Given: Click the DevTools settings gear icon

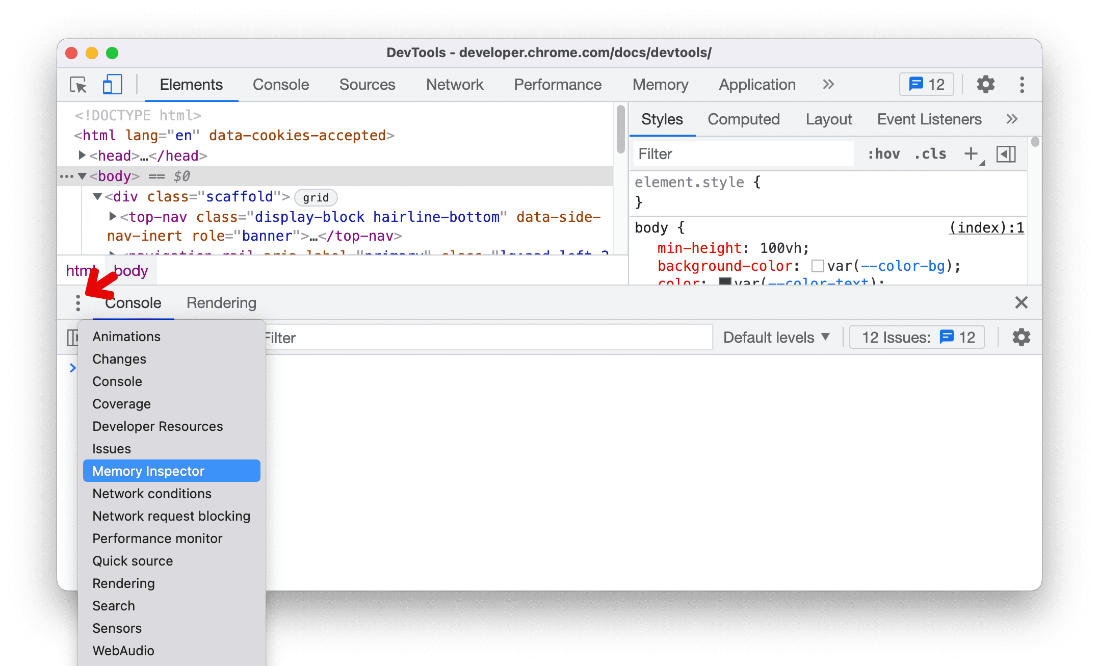Looking at the screenshot, I should tap(985, 85).
